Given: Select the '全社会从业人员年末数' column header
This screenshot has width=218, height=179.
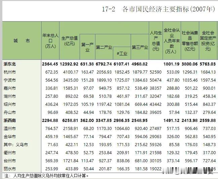Looking at the screenshot, I should pos(172,41).
